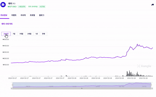This screenshot has height=97, width=156.
Task: Click the +182.97% change badge
Action: (22, 7)
